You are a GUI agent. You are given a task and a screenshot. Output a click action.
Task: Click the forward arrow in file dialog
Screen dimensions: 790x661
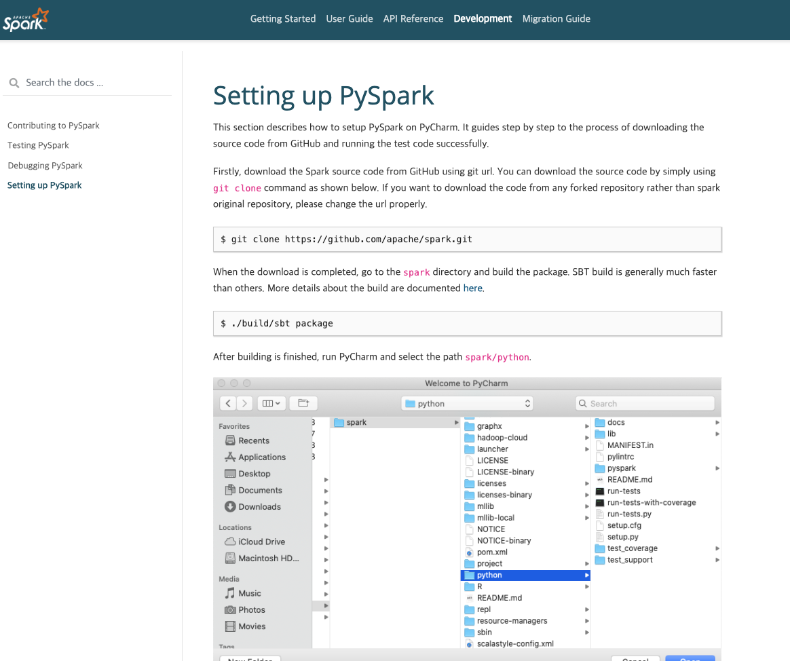[244, 403]
